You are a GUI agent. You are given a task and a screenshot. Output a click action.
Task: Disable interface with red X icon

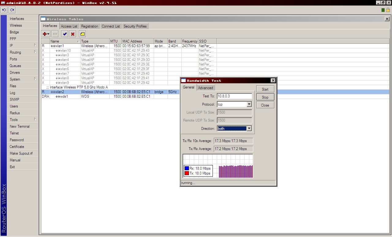coord(73,34)
